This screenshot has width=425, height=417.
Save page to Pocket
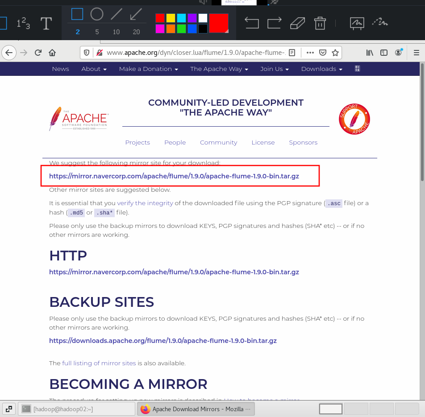322,53
